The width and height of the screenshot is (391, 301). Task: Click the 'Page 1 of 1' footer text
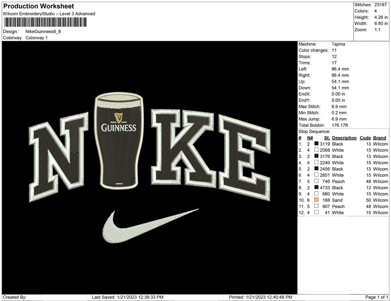[x=376, y=297]
